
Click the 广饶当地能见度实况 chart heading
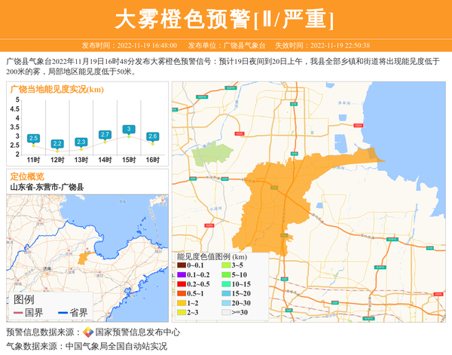click(57, 90)
